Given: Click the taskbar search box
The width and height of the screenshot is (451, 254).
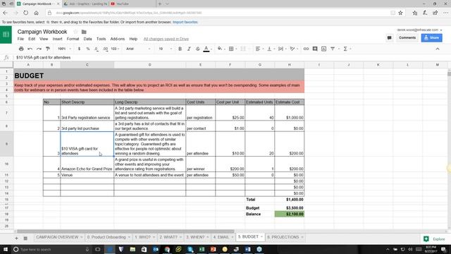Looking at the screenshot, I should 51,249.
